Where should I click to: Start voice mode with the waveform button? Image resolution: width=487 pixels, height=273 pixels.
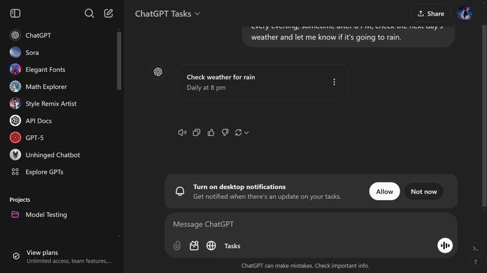coord(445,245)
